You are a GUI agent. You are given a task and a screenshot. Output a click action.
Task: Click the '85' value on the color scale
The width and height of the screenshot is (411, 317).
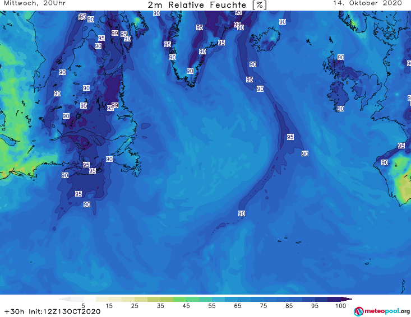tap(289, 306)
